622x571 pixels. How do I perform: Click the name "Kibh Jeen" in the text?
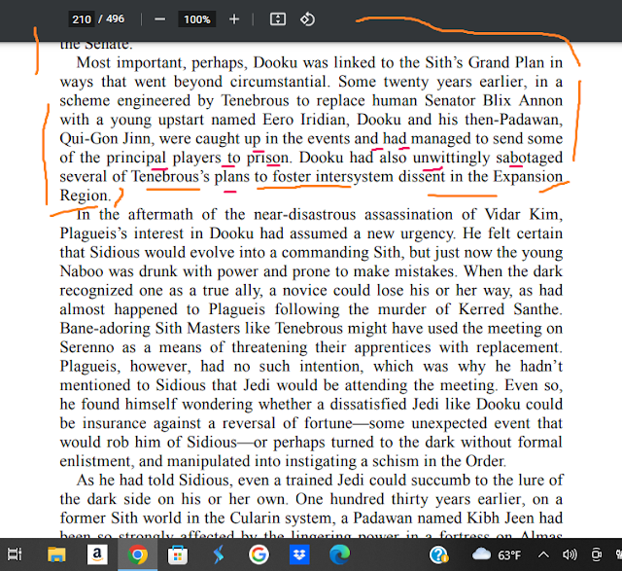pos(501,517)
